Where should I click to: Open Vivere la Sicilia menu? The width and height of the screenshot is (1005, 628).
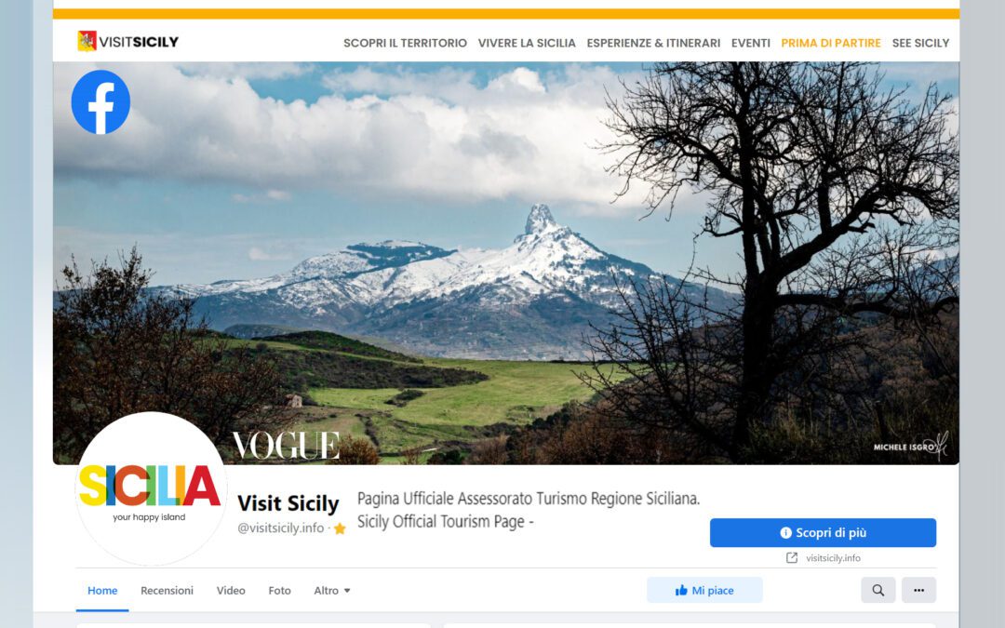point(527,43)
